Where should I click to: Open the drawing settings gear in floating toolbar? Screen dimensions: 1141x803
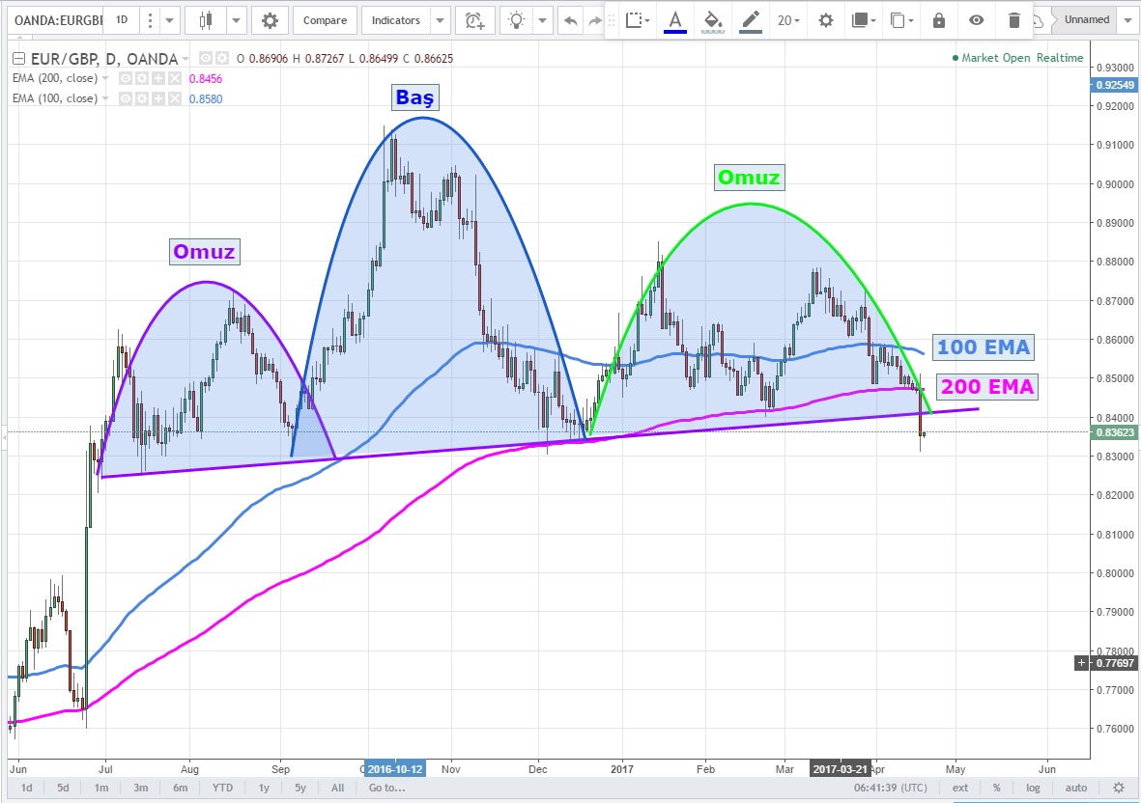[825, 20]
